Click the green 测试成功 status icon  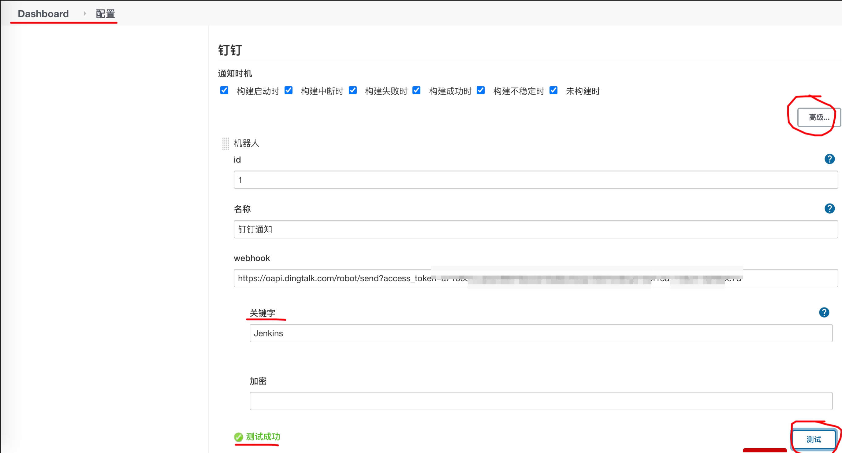pyautogui.click(x=238, y=437)
